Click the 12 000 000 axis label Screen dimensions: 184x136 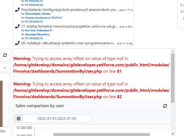coord(24,128)
